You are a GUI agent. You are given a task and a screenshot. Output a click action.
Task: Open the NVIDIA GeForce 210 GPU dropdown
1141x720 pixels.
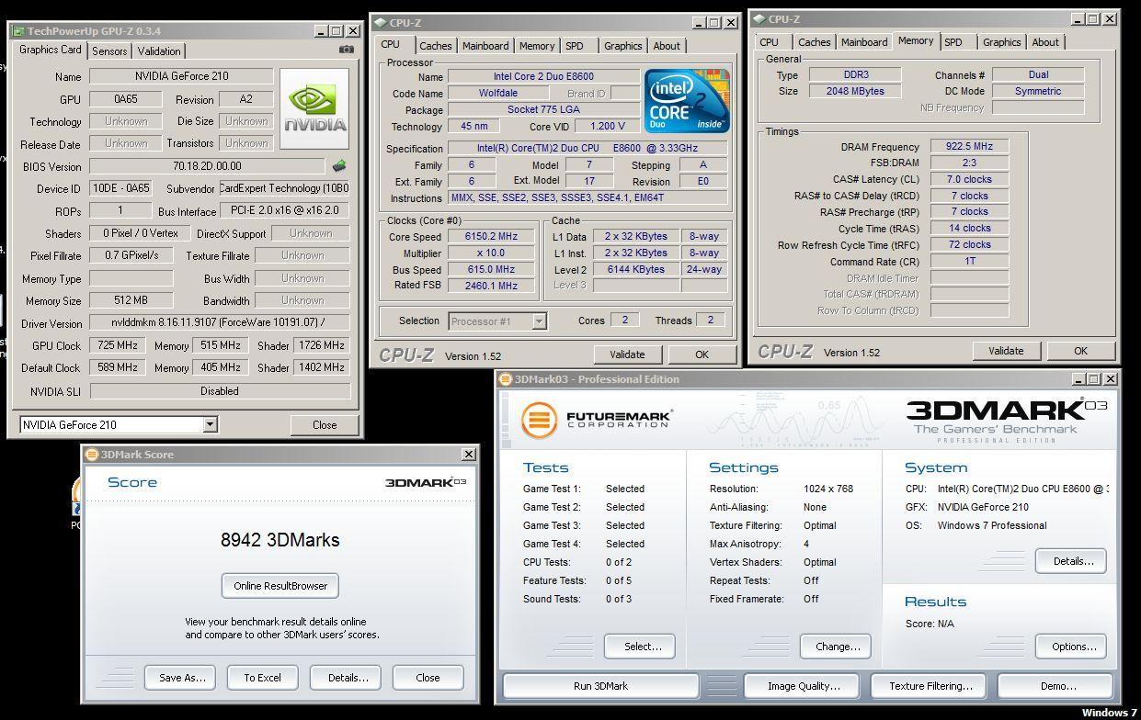coord(210,424)
